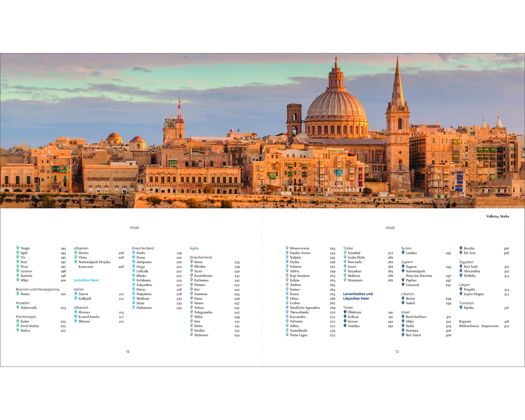Select the pin icon next to Athen
The height and width of the screenshot is (420, 525).
click(287, 271)
